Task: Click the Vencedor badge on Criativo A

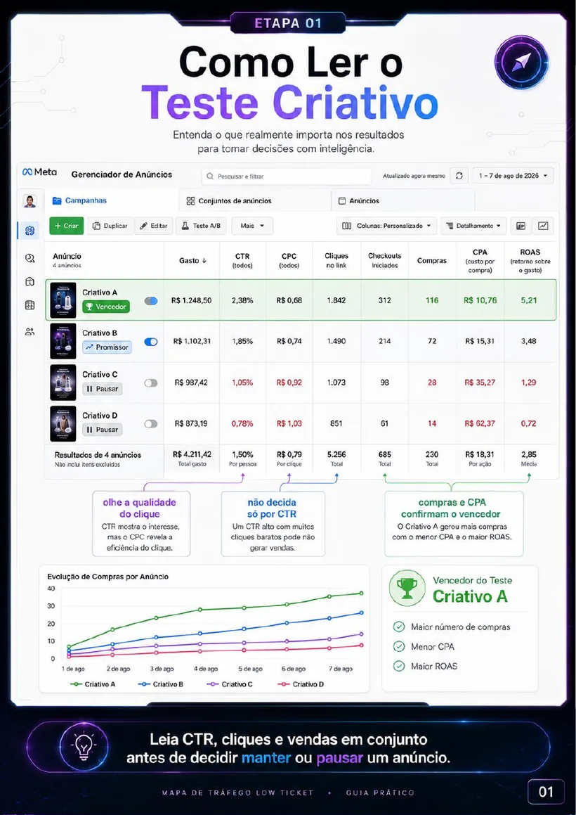Action: 106,307
